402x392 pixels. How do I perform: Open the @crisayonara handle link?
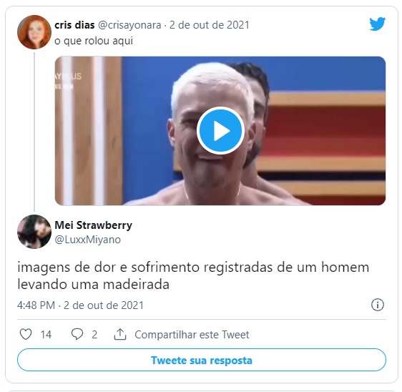click(x=129, y=25)
